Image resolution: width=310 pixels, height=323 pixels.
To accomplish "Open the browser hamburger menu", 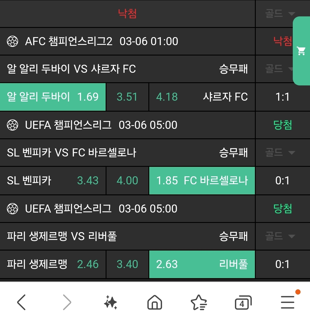I will [x=287, y=302].
